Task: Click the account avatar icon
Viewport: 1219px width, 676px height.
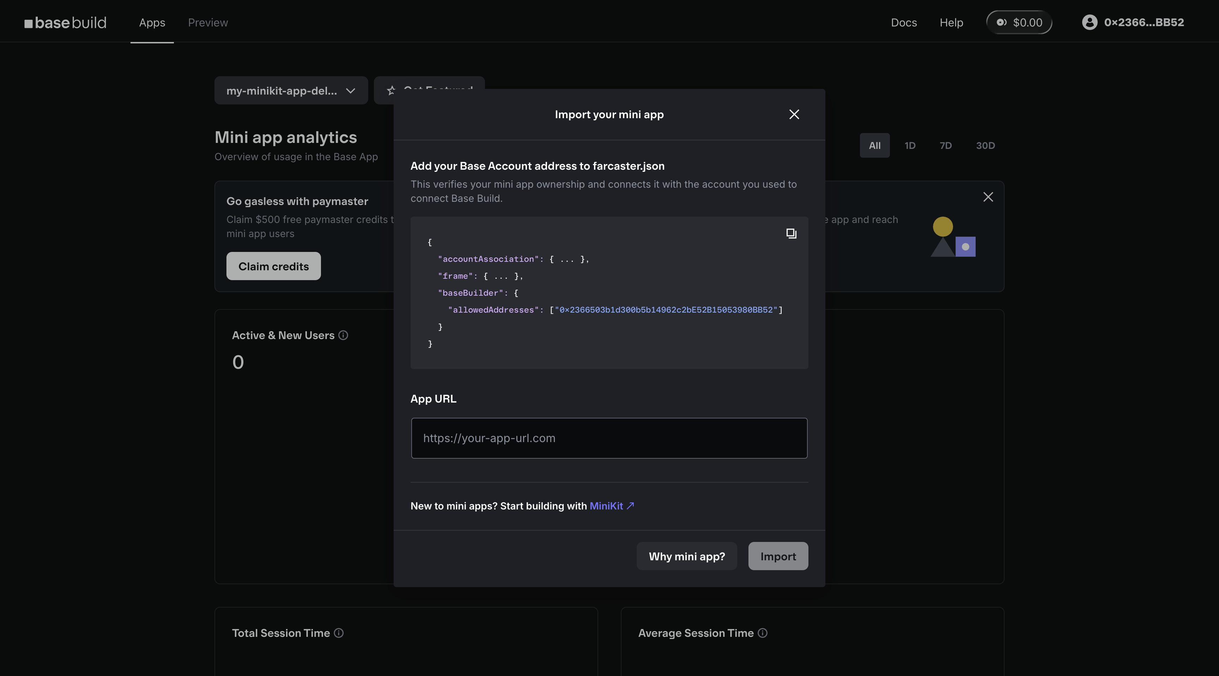Action: tap(1089, 22)
